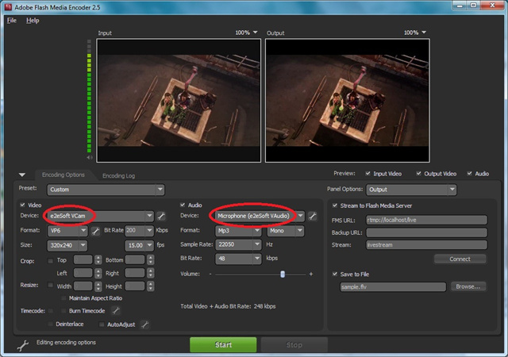
Task: Collapse the encoding options panel triangle
Action: (x=22, y=175)
